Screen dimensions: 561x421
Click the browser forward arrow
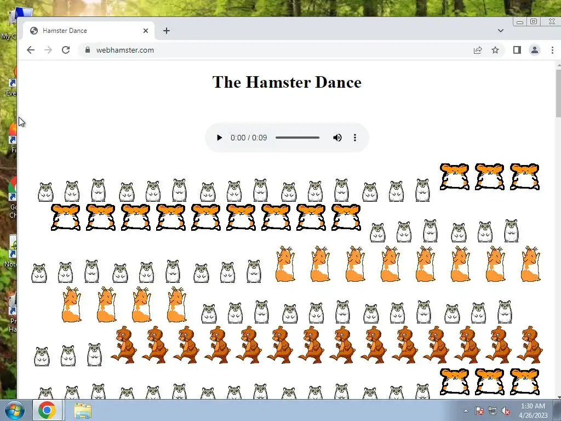click(48, 50)
